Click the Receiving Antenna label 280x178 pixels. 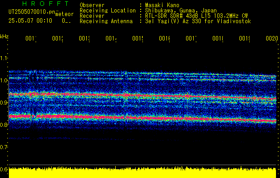tap(106, 21)
